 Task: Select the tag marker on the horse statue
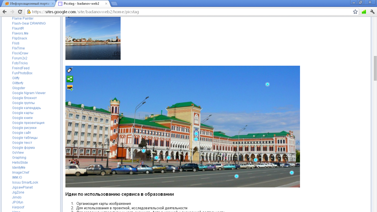[x=143, y=151]
